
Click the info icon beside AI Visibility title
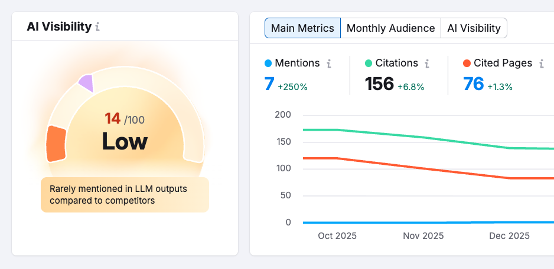(x=97, y=27)
